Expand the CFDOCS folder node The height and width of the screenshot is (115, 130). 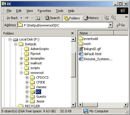point(27,77)
